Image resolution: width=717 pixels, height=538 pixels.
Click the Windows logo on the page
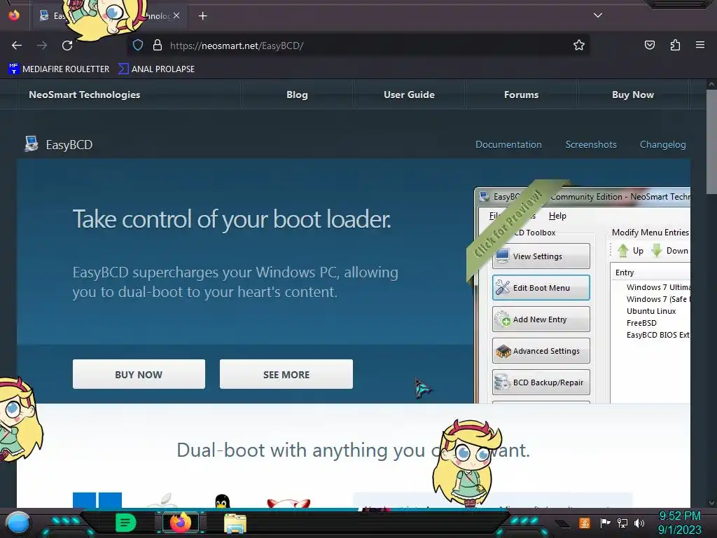pyautogui.click(x=97, y=500)
